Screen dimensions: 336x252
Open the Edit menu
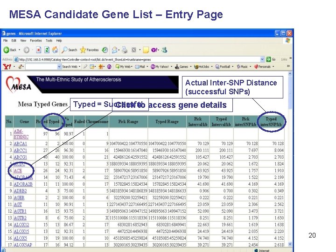[x=14, y=40]
